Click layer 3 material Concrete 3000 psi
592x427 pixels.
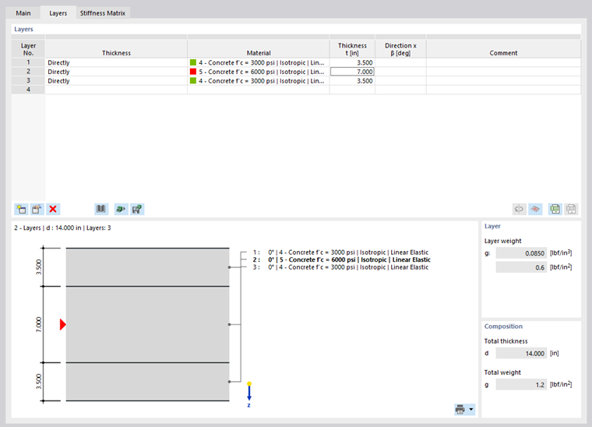(x=261, y=81)
